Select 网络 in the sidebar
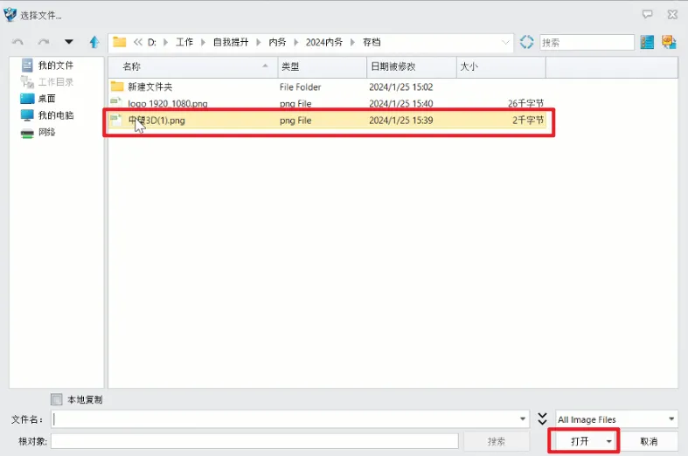688x456 pixels. tap(46, 132)
